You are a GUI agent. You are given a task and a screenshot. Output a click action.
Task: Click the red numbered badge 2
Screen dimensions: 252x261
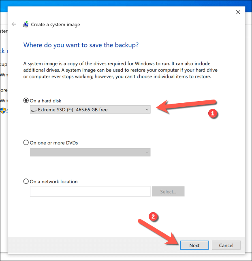(x=153, y=216)
